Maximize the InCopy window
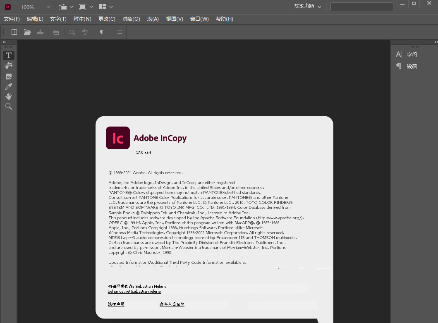Image resolution: width=438 pixels, height=323 pixels. click(414, 3)
